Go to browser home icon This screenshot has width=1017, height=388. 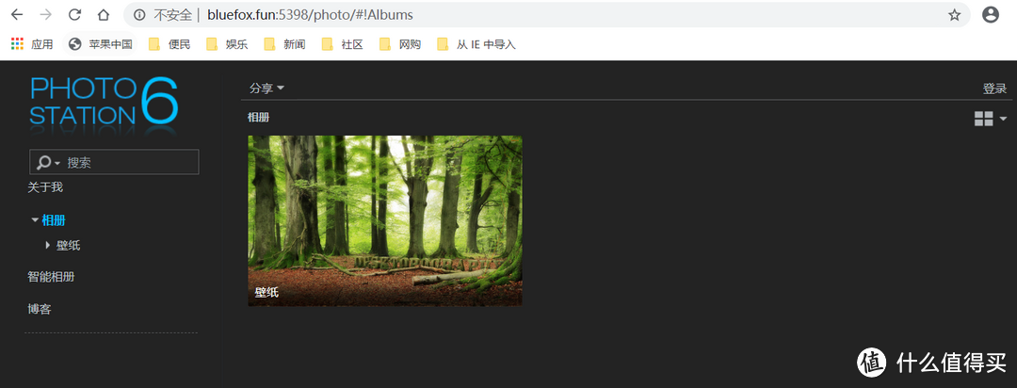pos(104,15)
